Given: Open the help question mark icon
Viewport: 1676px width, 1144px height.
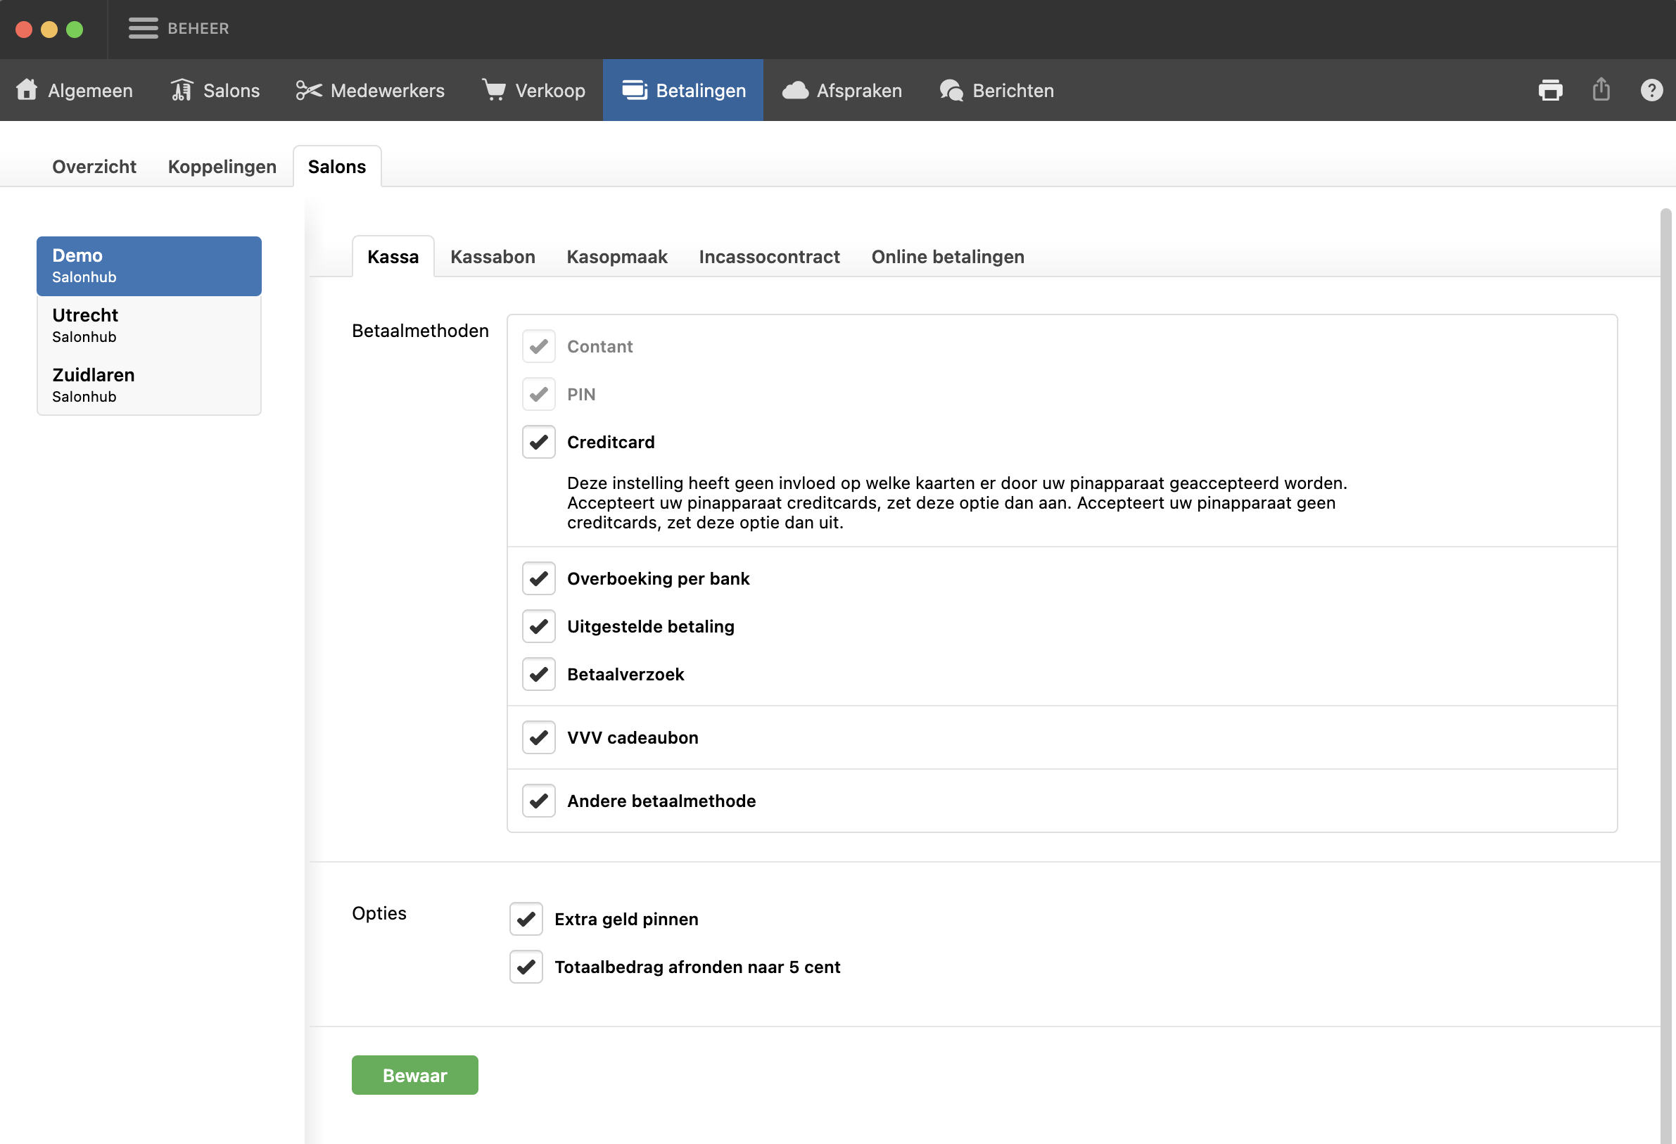Looking at the screenshot, I should coord(1651,90).
